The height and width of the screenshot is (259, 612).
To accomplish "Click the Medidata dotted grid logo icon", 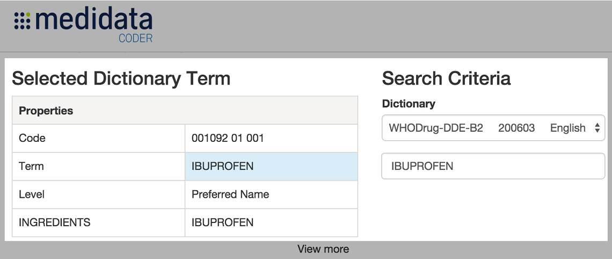I will [x=22, y=20].
